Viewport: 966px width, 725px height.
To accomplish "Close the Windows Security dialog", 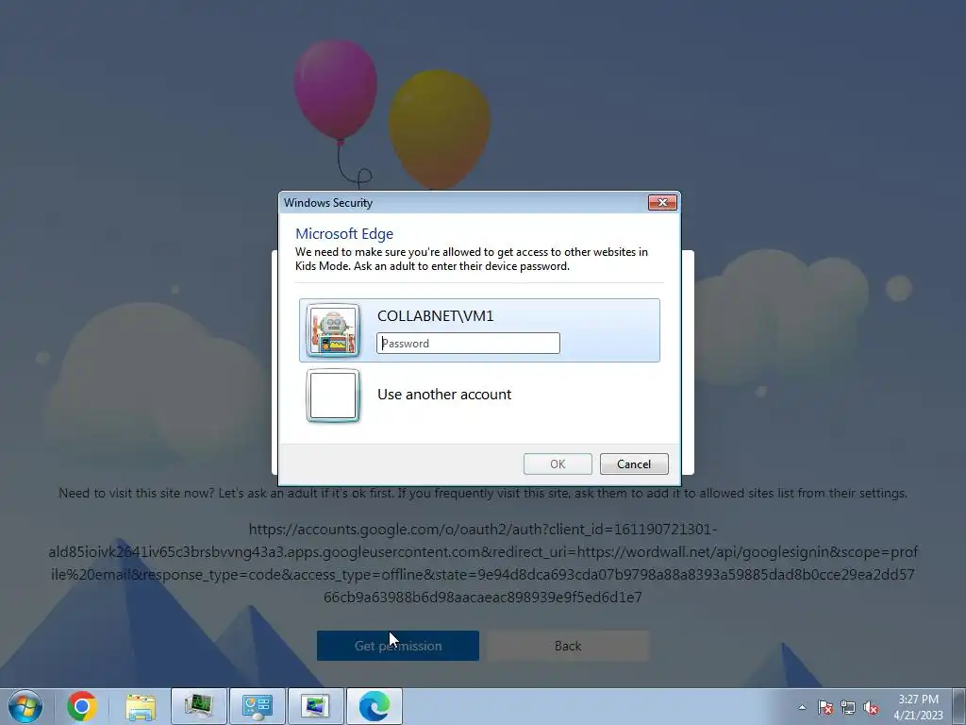I will 662,202.
